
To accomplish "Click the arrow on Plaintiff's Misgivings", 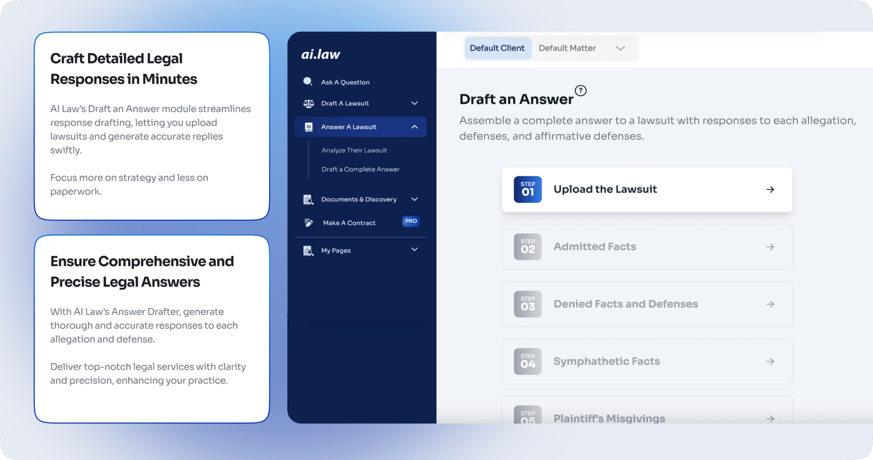I will (x=770, y=419).
